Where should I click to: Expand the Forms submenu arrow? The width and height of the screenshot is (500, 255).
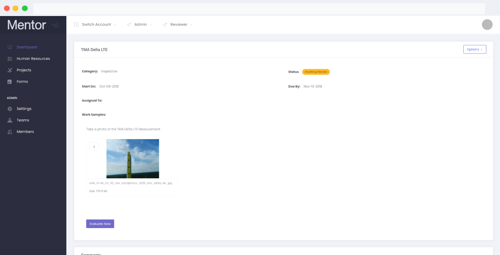click(58, 82)
